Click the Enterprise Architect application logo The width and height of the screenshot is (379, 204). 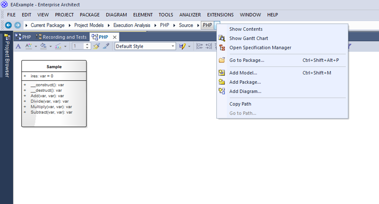coord(4,5)
